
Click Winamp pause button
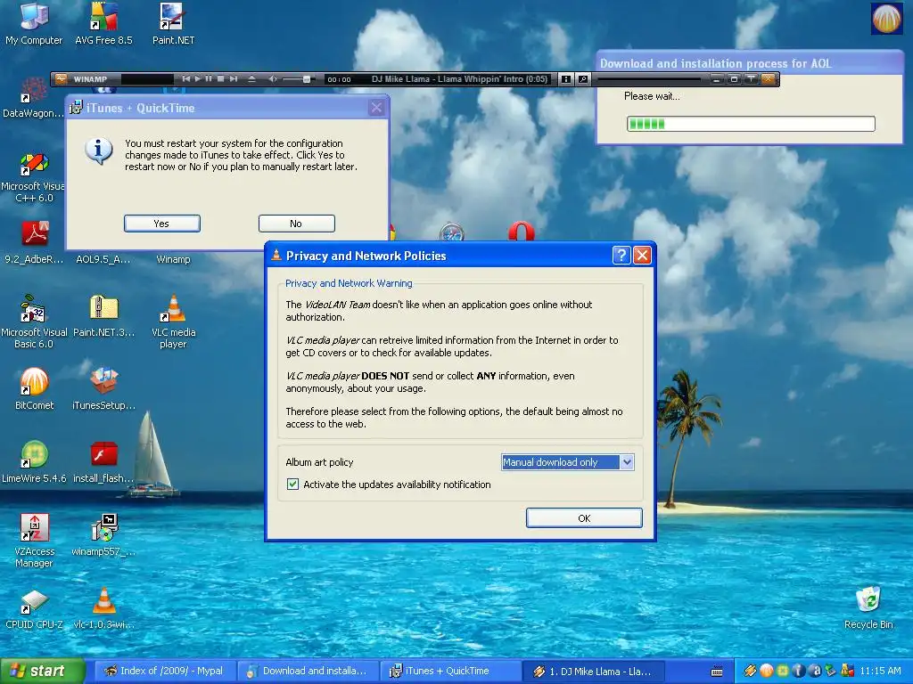(x=209, y=79)
